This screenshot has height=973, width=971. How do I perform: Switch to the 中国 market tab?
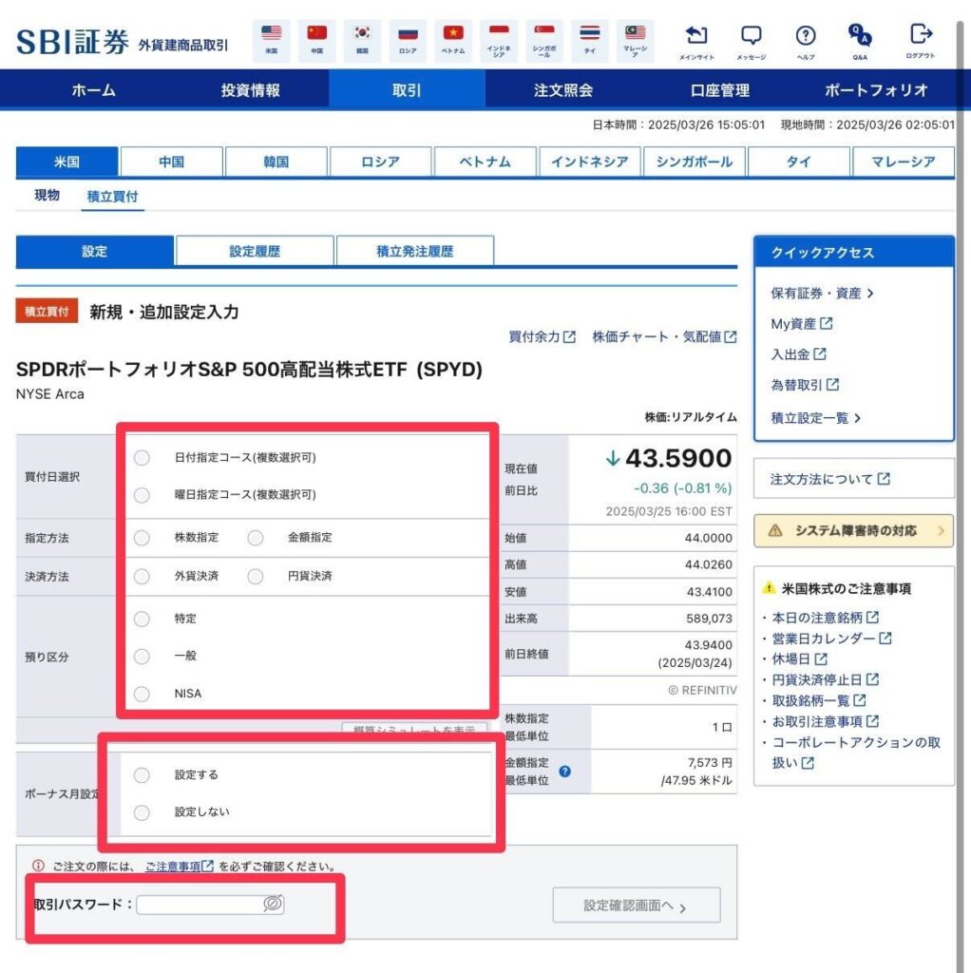(171, 162)
